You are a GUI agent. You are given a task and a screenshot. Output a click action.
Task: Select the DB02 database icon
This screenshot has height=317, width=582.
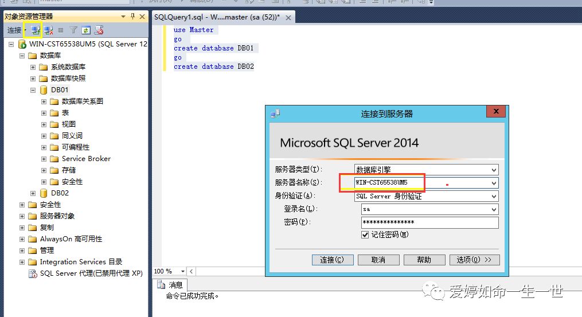tap(44, 193)
